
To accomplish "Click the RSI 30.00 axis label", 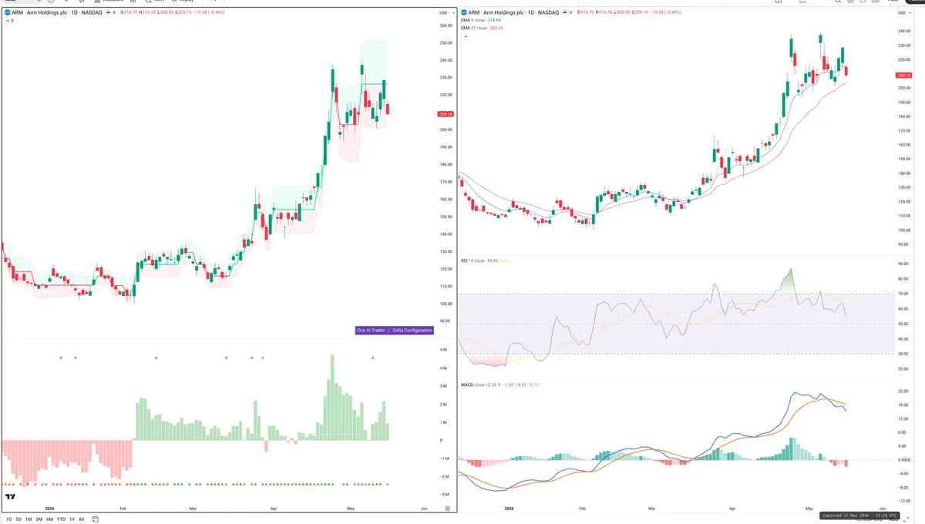I will tap(903, 354).
